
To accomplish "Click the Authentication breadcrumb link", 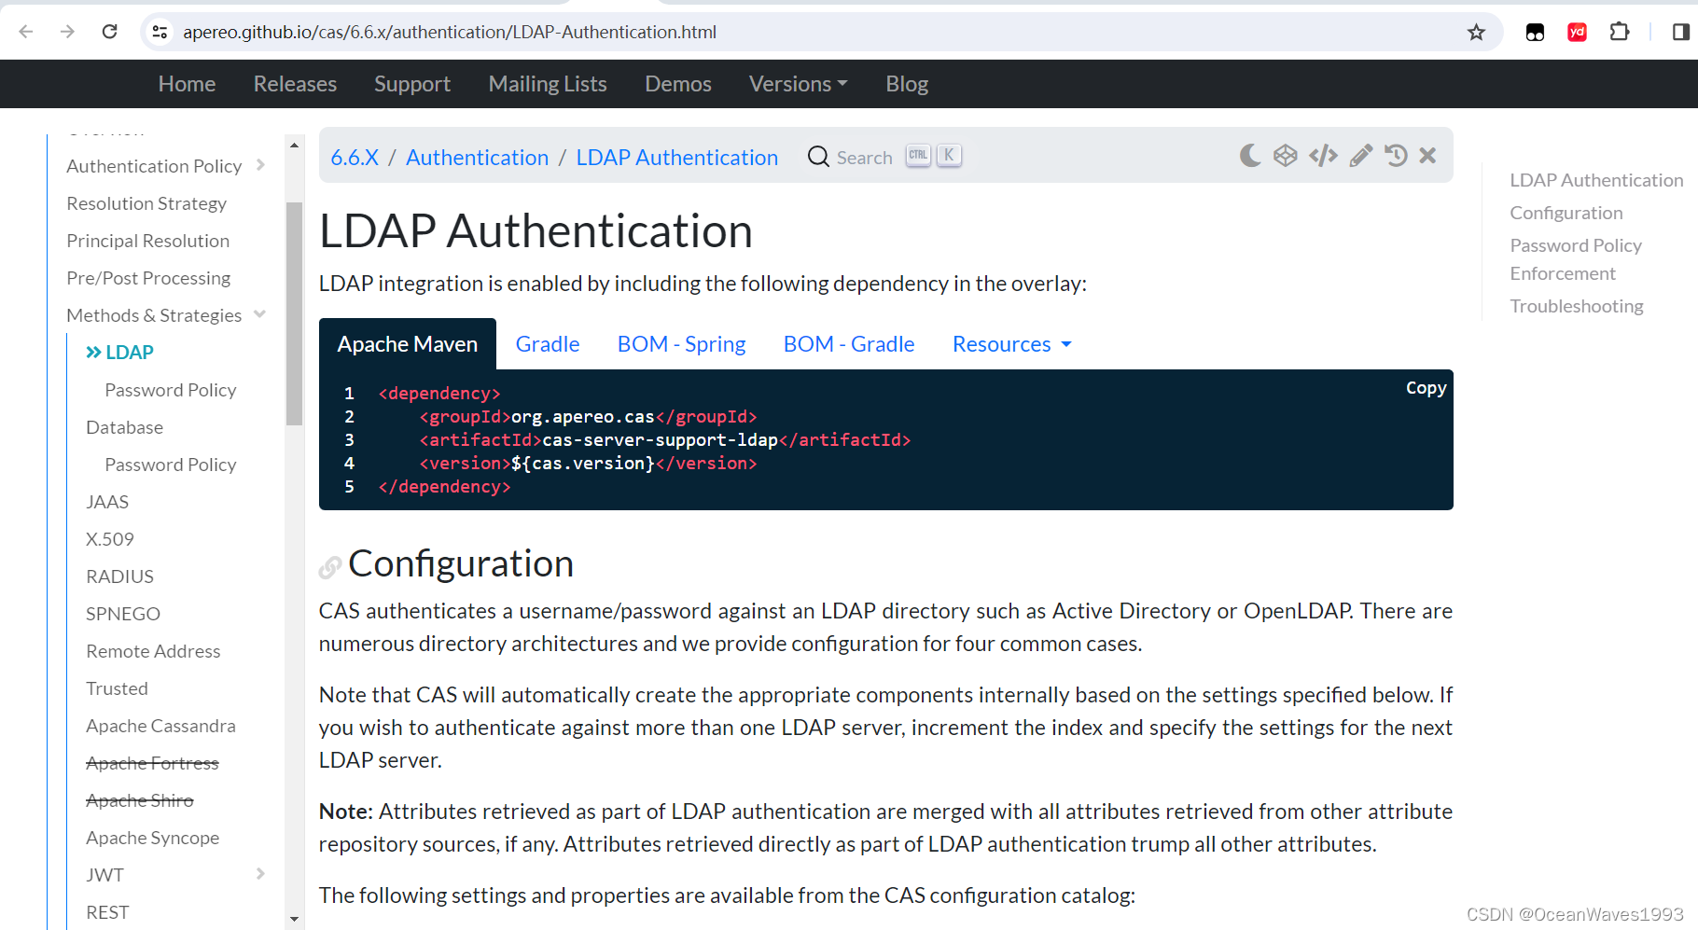I will pyautogui.click(x=477, y=158).
